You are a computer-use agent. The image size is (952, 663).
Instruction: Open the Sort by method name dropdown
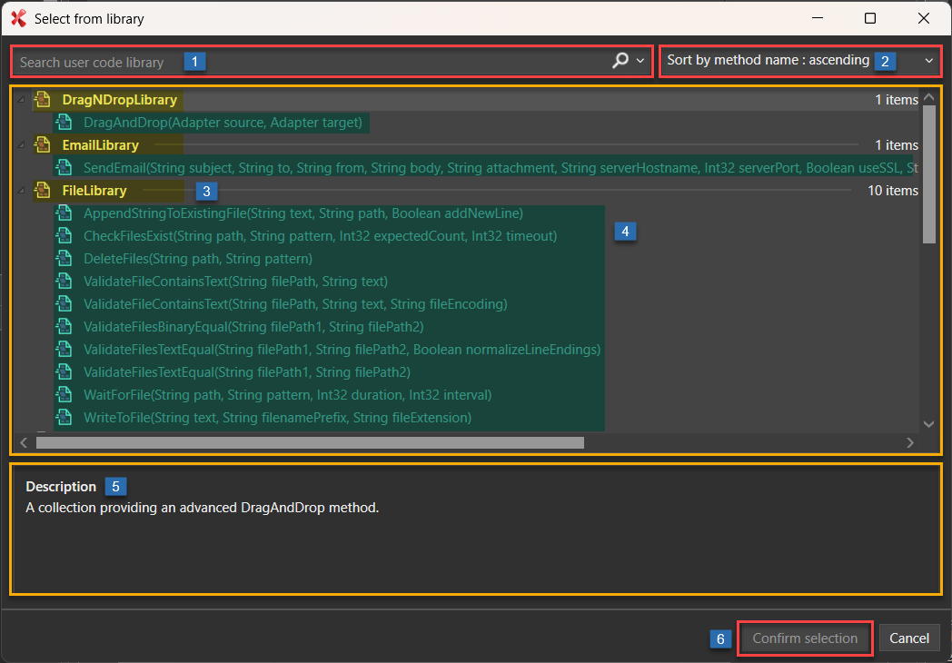coord(800,61)
